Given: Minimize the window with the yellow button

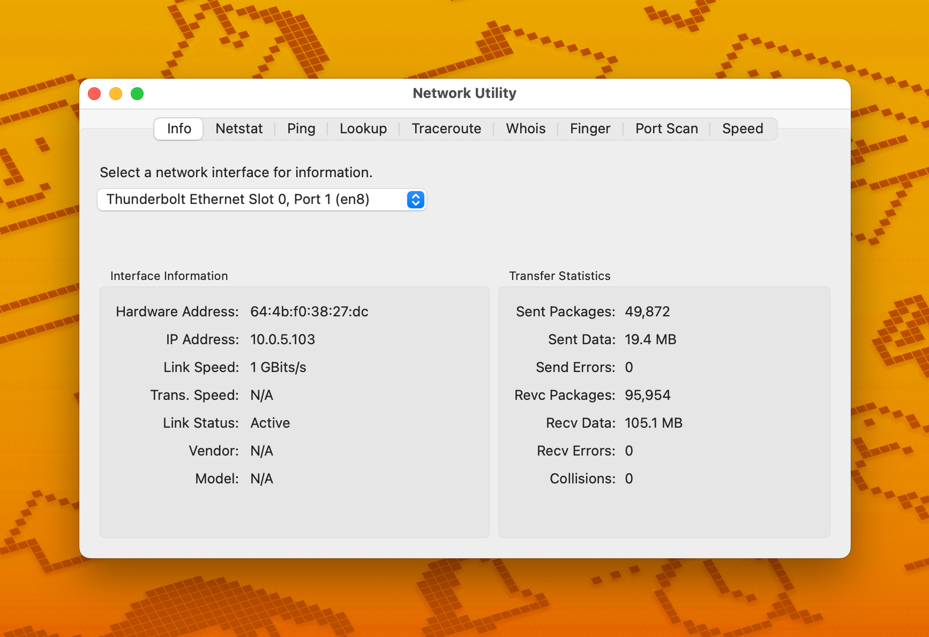Looking at the screenshot, I should (116, 94).
